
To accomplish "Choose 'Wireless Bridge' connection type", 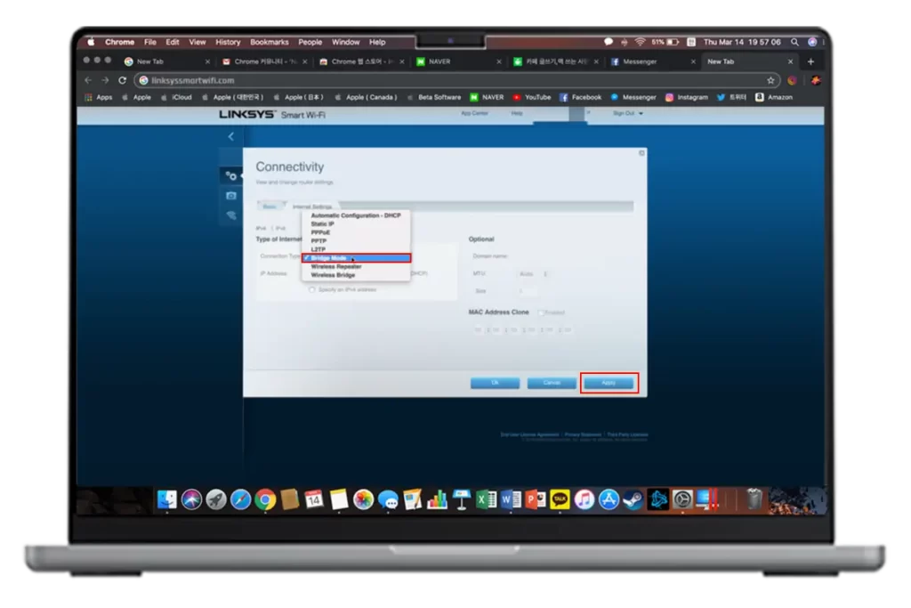I will (356, 275).
